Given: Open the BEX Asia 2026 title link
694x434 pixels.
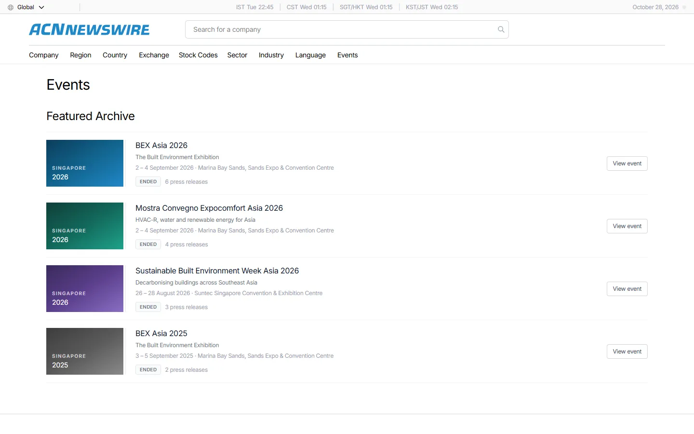Looking at the screenshot, I should click(161, 145).
